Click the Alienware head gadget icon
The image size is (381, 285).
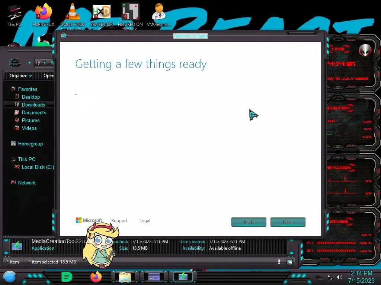[365, 50]
